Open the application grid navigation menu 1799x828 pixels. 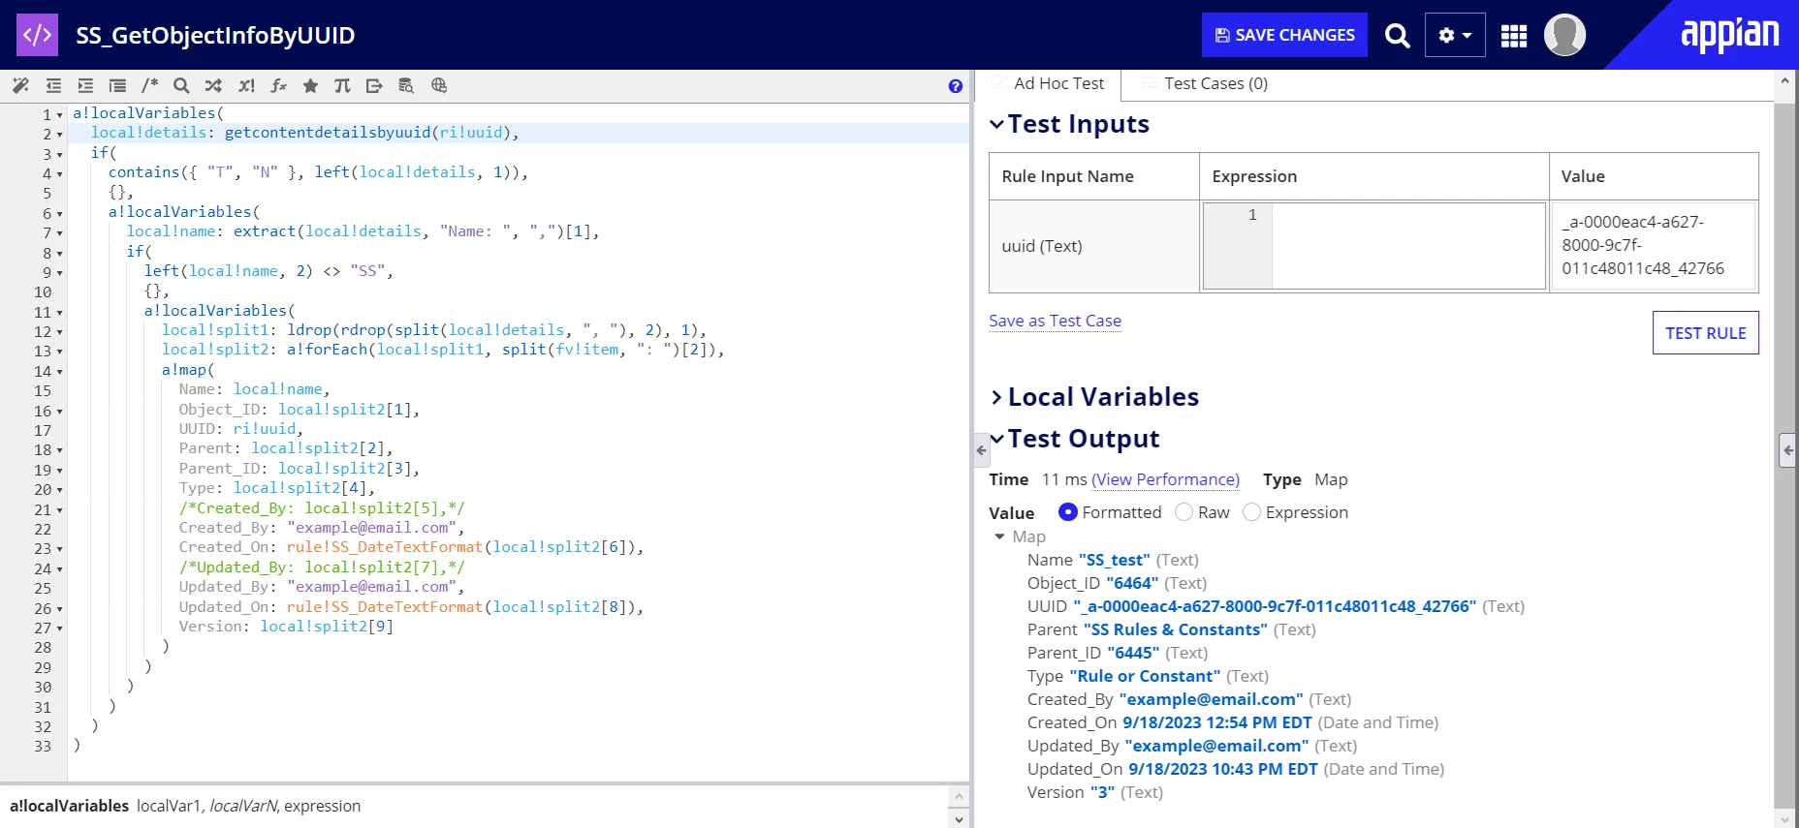point(1514,36)
